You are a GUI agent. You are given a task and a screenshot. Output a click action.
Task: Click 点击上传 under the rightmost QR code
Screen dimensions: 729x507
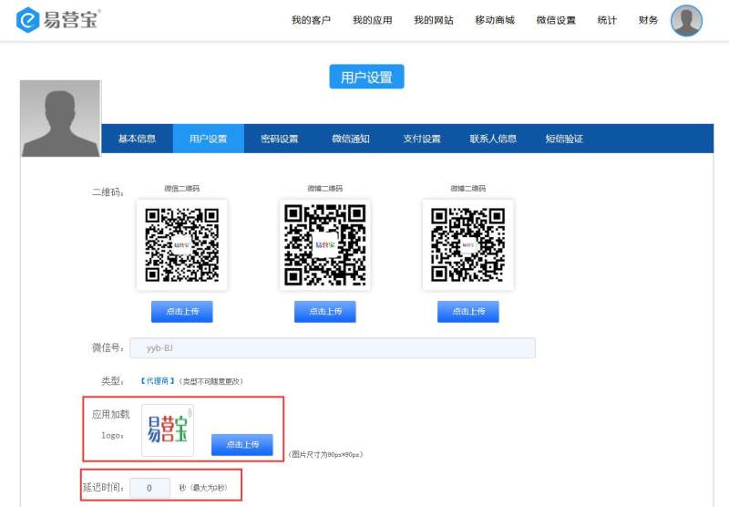pos(468,312)
